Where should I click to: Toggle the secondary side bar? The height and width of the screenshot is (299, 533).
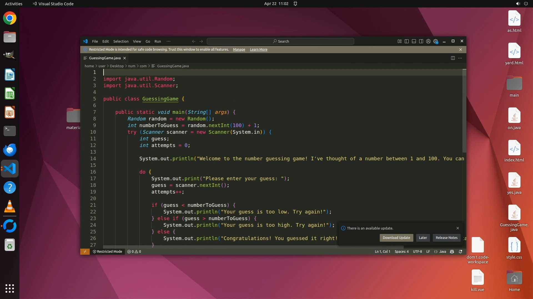click(x=421, y=41)
